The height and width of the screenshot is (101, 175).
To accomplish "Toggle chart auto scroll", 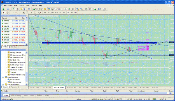I will point(86,9).
